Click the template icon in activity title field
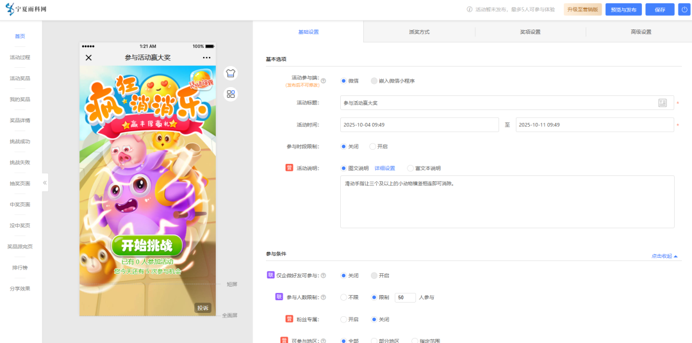Screen dimensions: 692x343 663,103
